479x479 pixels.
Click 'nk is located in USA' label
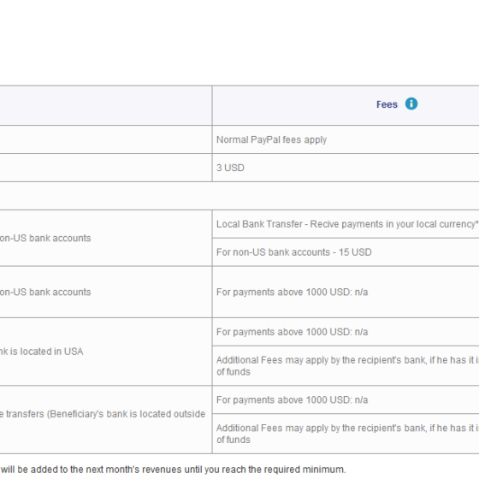tap(41, 352)
